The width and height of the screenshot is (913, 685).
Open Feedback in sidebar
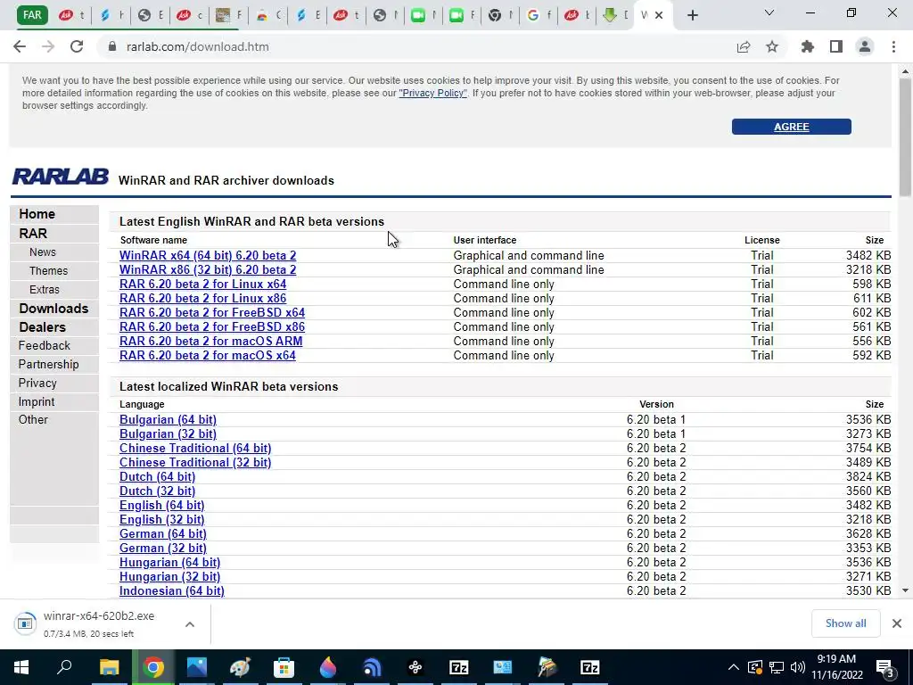pyautogui.click(x=45, y=345)
